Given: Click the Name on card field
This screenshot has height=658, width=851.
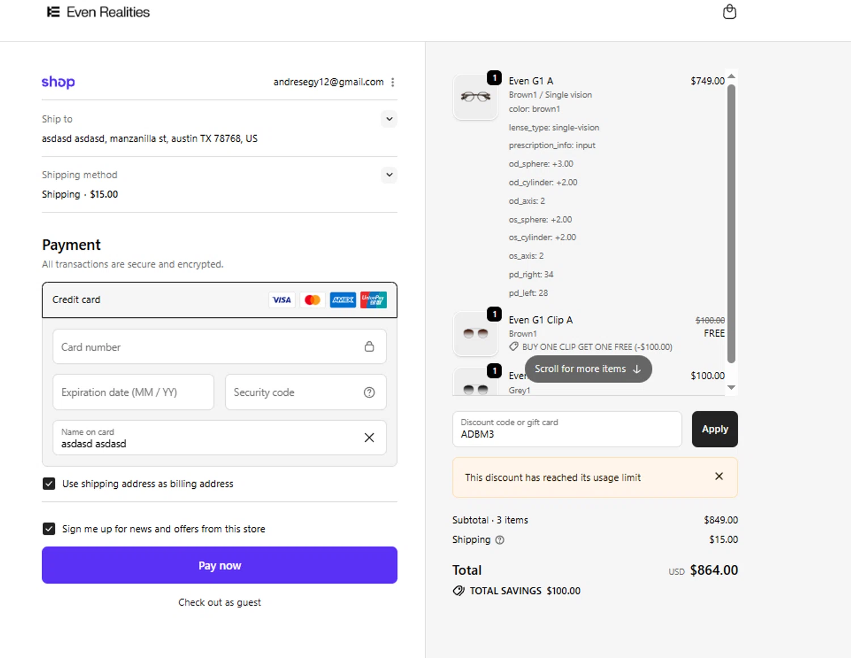Looking at the screenshot, I should [x=220, y=437].
